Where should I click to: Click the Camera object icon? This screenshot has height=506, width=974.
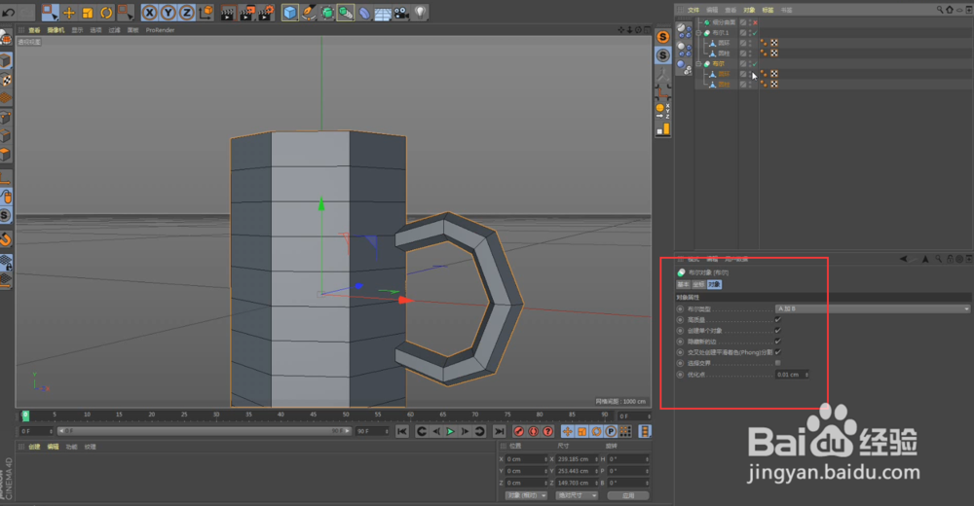(400, 13)
